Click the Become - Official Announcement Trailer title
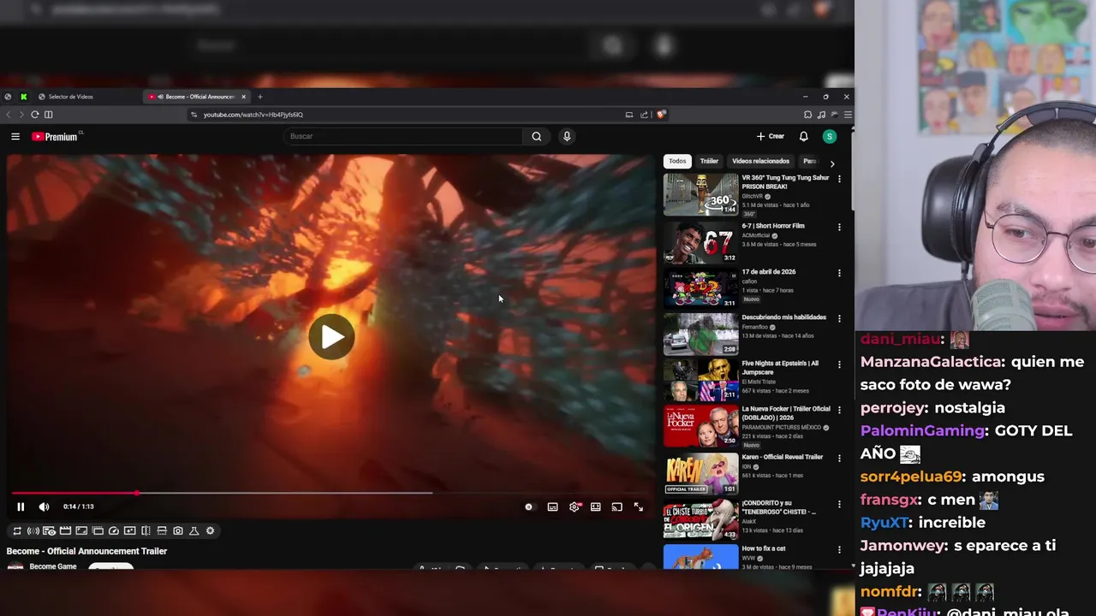1096x616 pixels. [86, 551]
